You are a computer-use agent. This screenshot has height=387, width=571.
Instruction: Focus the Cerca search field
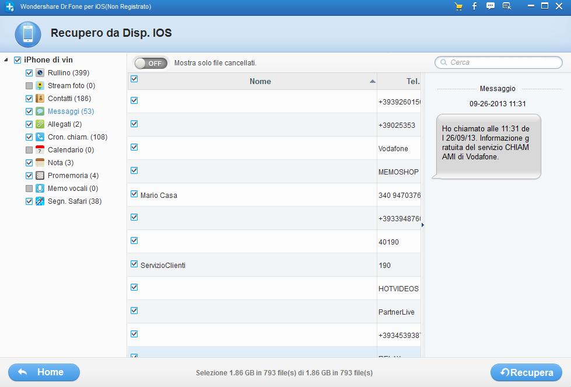[x=499, y=62]
